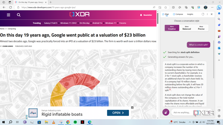
Task: Open Bing chat more options menu
Action: 207,14
